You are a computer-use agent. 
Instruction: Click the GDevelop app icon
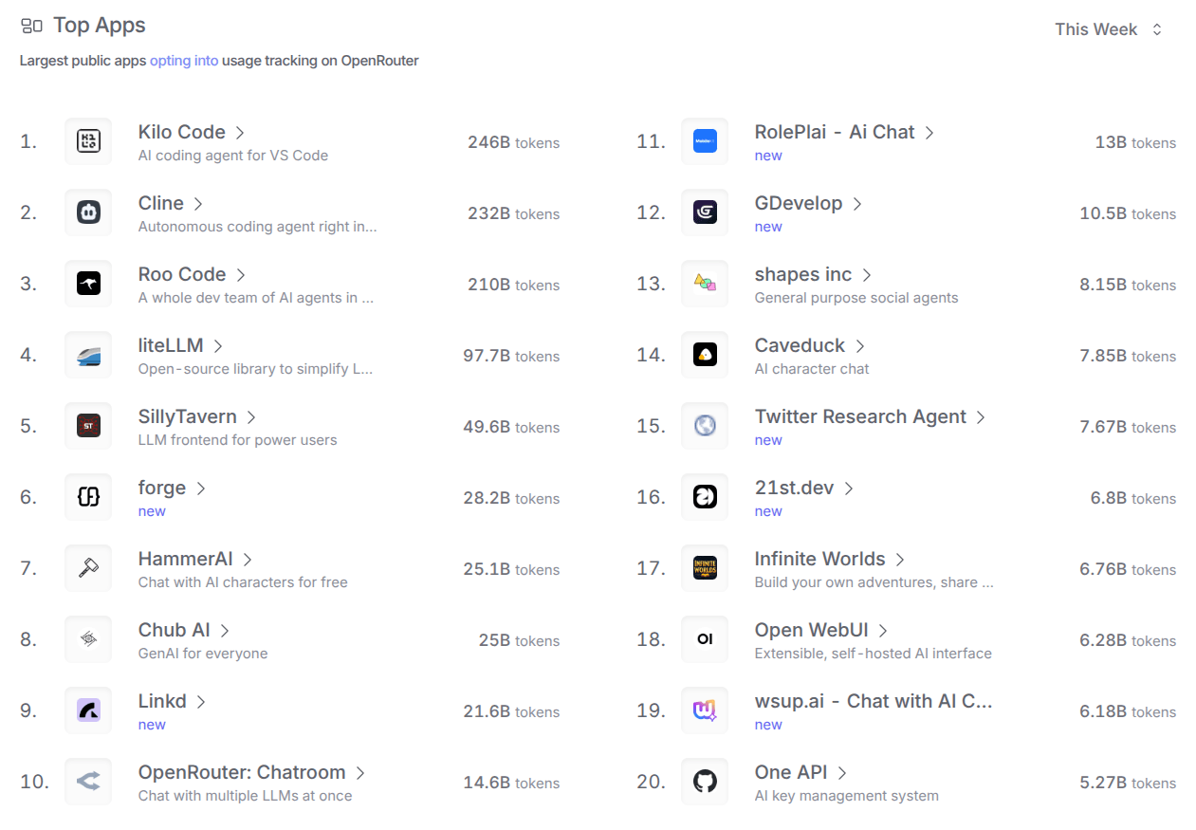705,212
